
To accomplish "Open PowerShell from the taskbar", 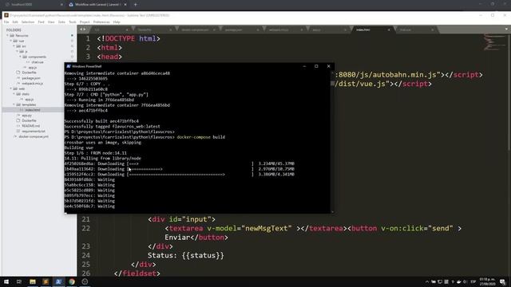I will tap(58, 281).
